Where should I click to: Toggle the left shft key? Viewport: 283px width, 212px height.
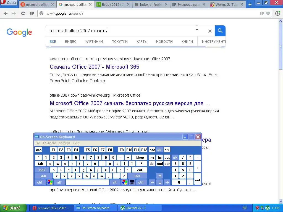[x=43, y=176]
